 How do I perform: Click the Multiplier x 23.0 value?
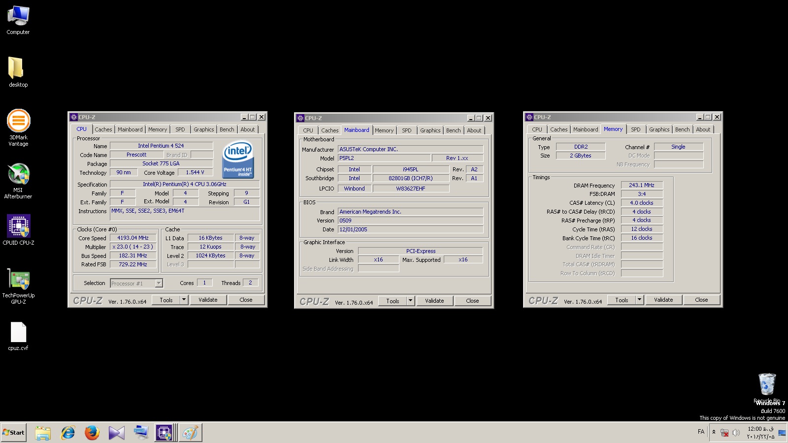133,247
